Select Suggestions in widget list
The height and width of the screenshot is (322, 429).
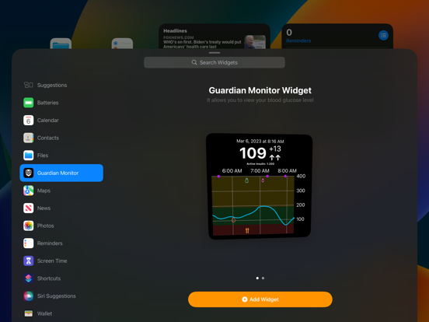(61, 85)
